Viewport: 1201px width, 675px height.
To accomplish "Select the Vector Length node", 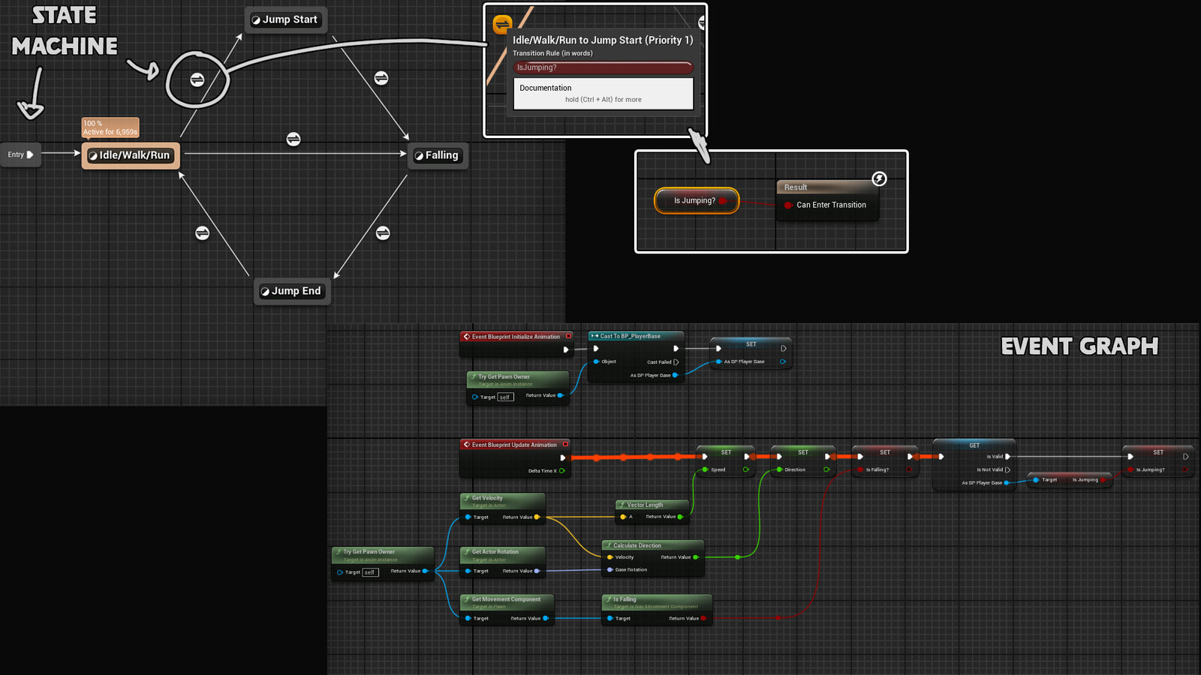I will coord(652,511).
